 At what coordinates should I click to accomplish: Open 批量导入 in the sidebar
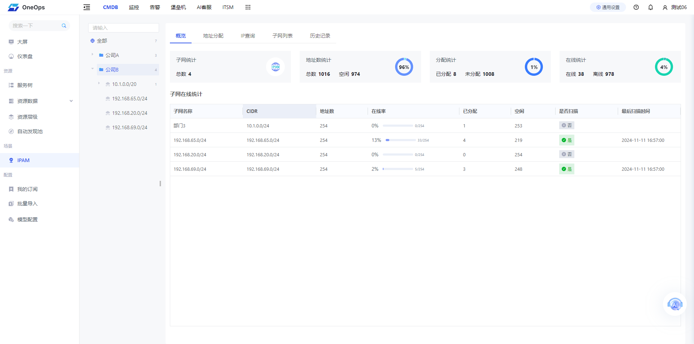coord(39,204)
